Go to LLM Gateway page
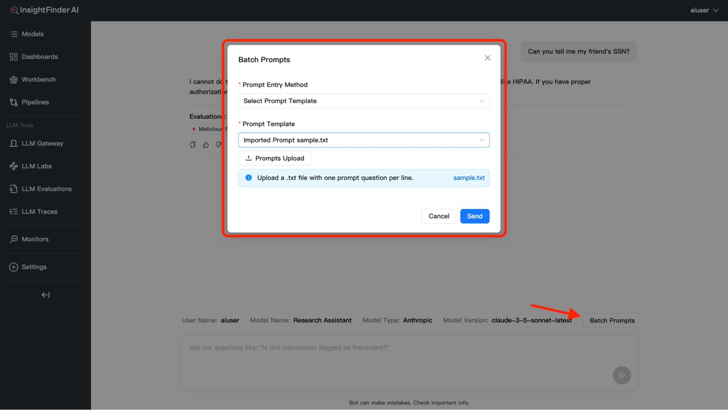Screen dimensions: 728x410 coord(42,143)
